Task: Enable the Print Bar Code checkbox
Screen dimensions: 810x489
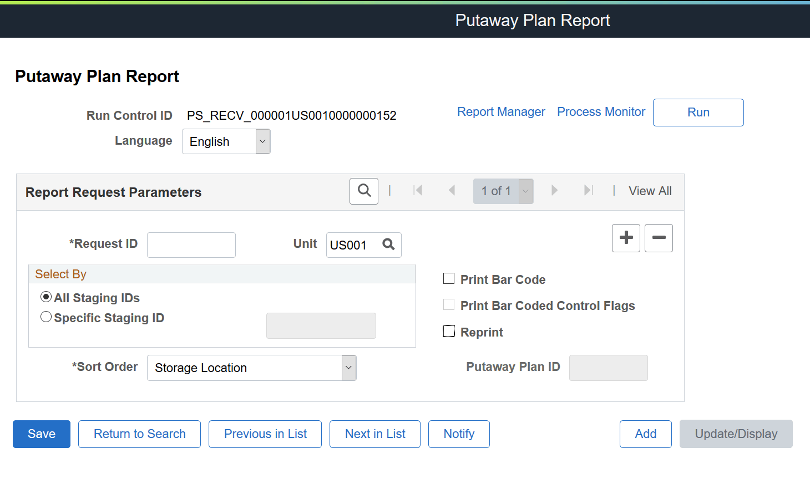Action: pyautogui.click(x=448, y=278)
